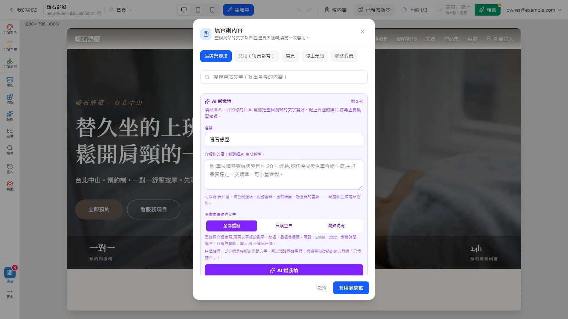Open the 全站字體 site fonts panel
This screenshot has width=568, height=319.
(x=10, y=46)
